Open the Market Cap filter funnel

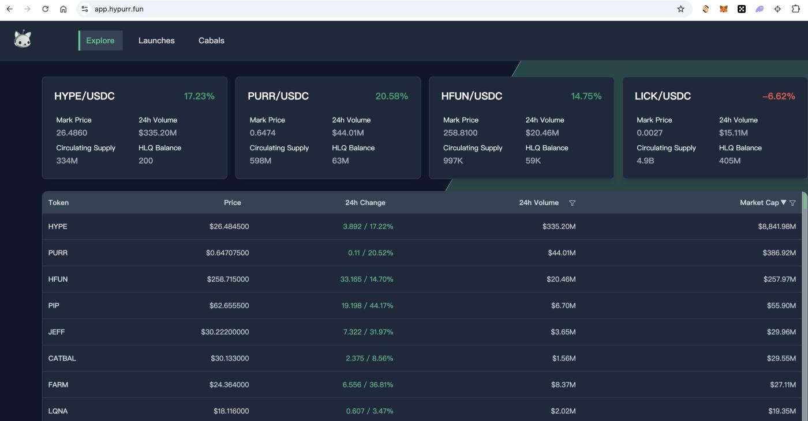point(793,203)
